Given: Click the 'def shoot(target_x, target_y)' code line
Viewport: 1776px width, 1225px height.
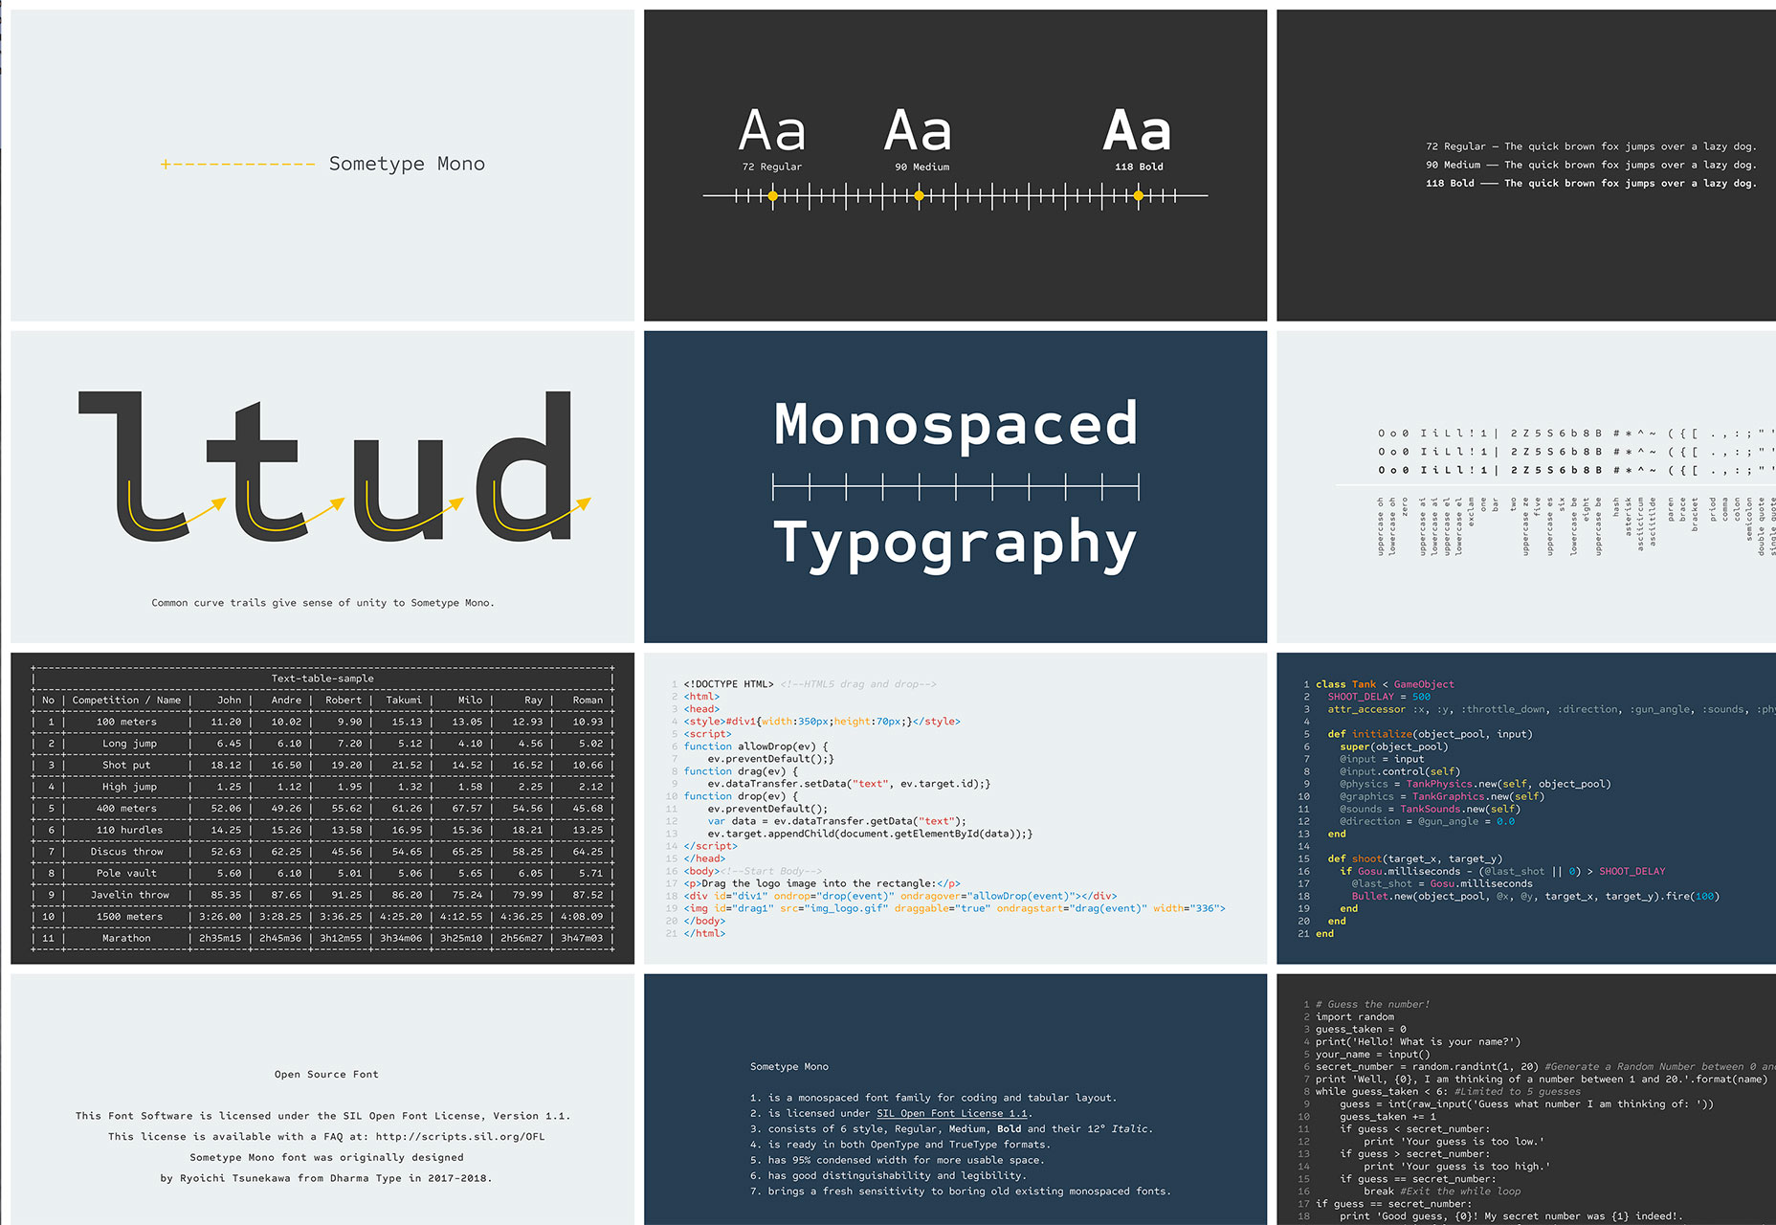Looking at the screenshot, I should pos(1415,858).
